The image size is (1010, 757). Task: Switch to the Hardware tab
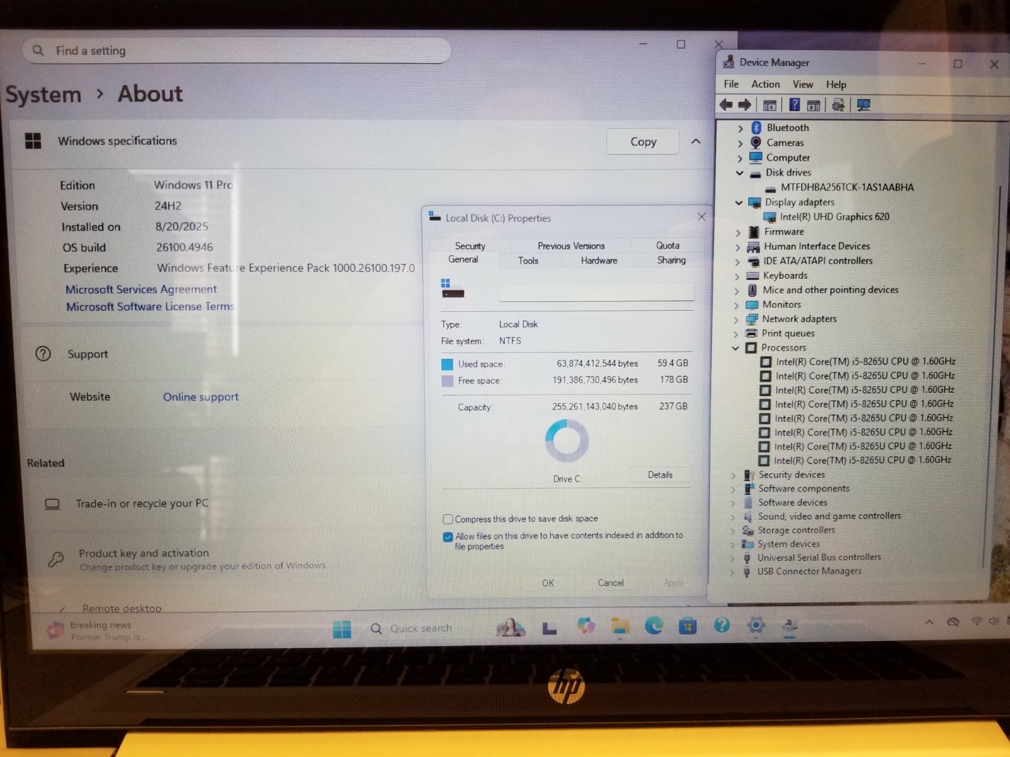599,261
